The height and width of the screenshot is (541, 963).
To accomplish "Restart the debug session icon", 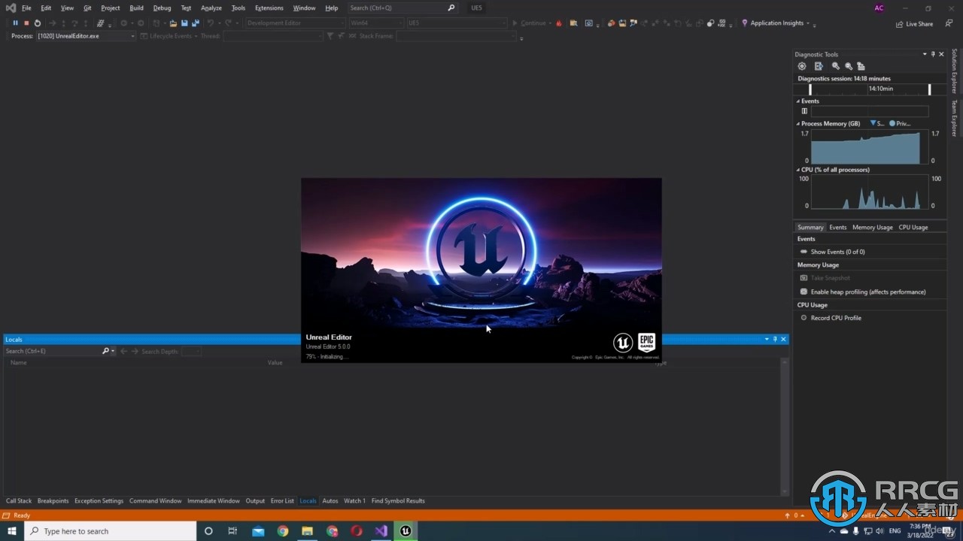I will (38, 23).
